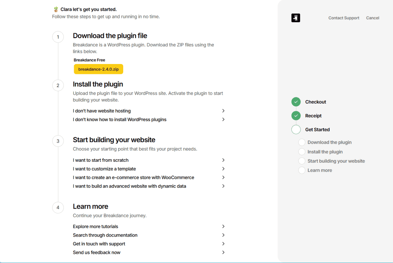
Task: Click the Learn more section heading
Action: coord(91,206)
